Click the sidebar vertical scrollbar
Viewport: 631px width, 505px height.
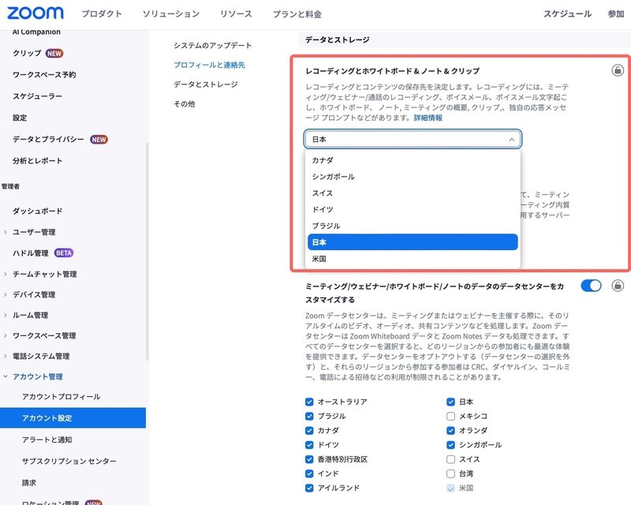[147, 252]
